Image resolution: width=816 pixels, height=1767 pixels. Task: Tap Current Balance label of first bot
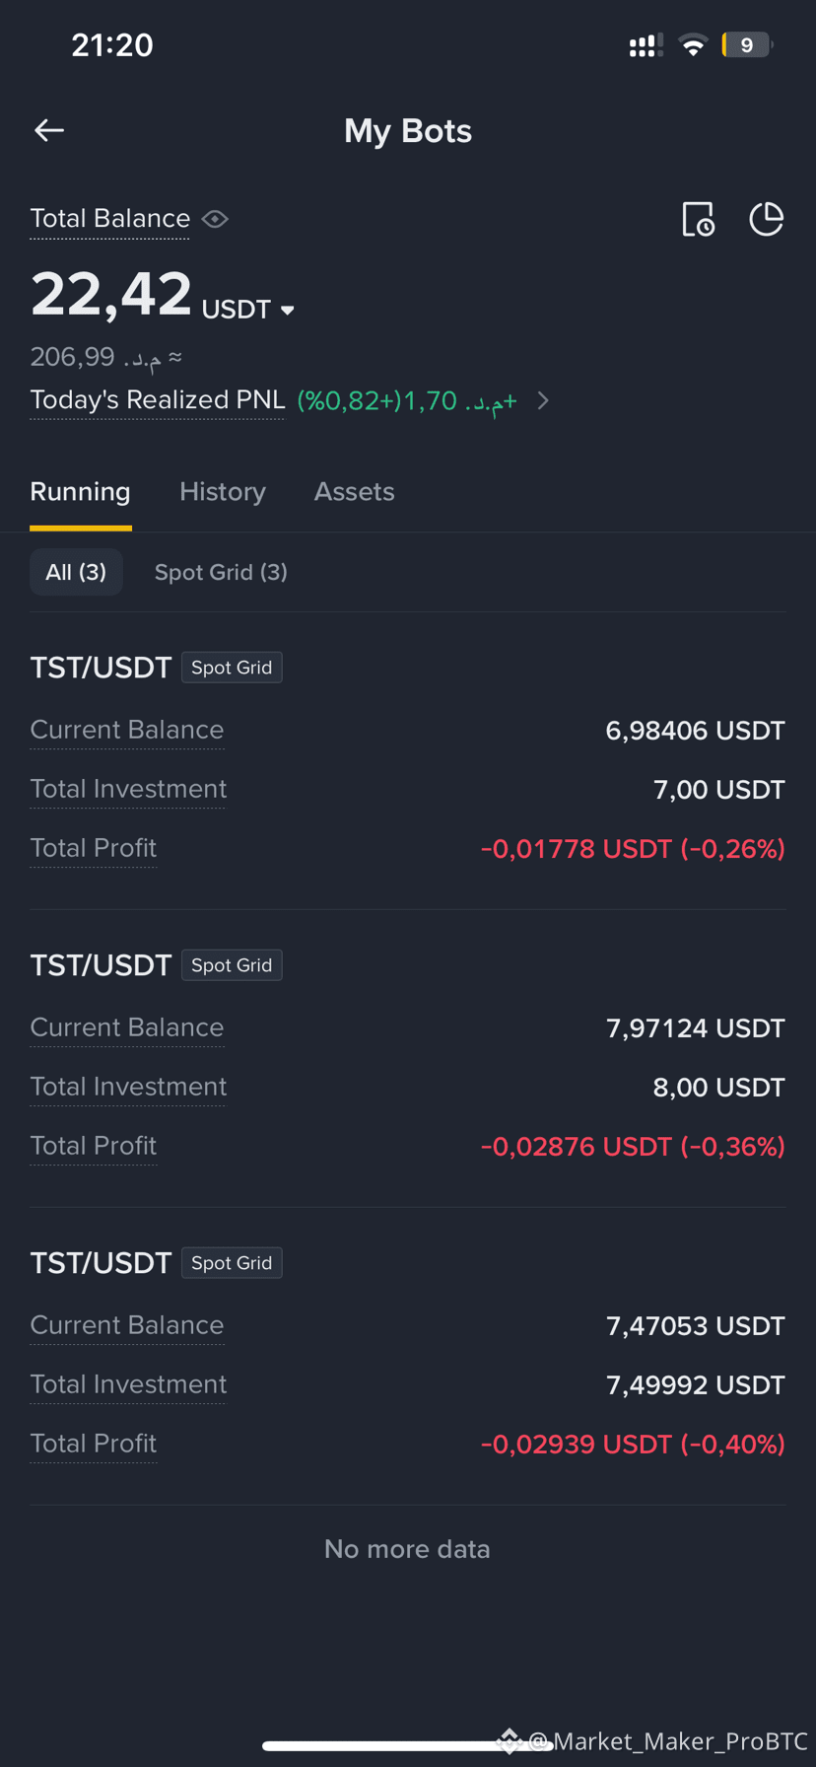127,730
